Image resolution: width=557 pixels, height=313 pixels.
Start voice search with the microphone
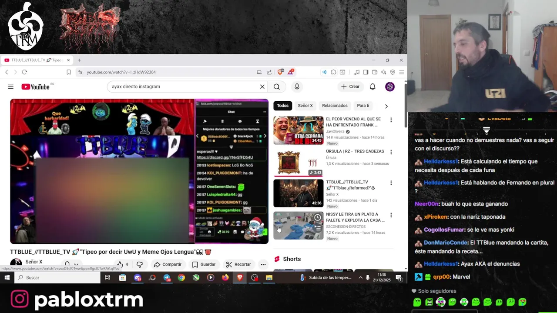pyautogui.click(x=297, y=87)
